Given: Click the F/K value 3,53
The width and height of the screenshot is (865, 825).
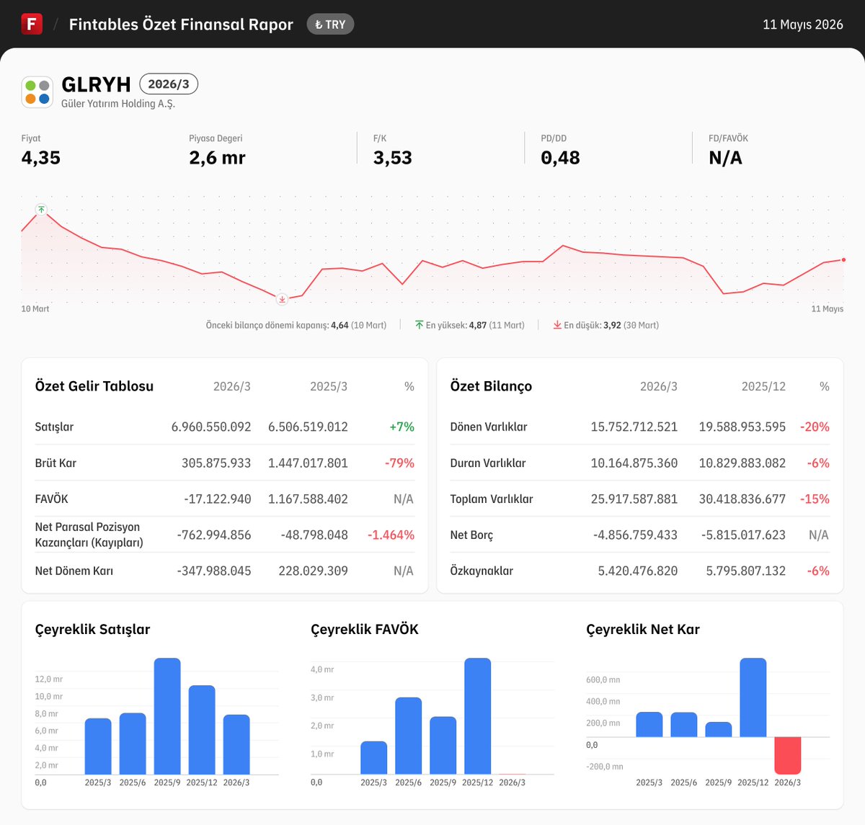Looking at the screenshot, I should 393,158.
